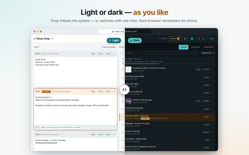Viewport: 249px width, 155px height.
Task: Click the orange PUBLIC badge on Field 2
Action: click(46, 92)
